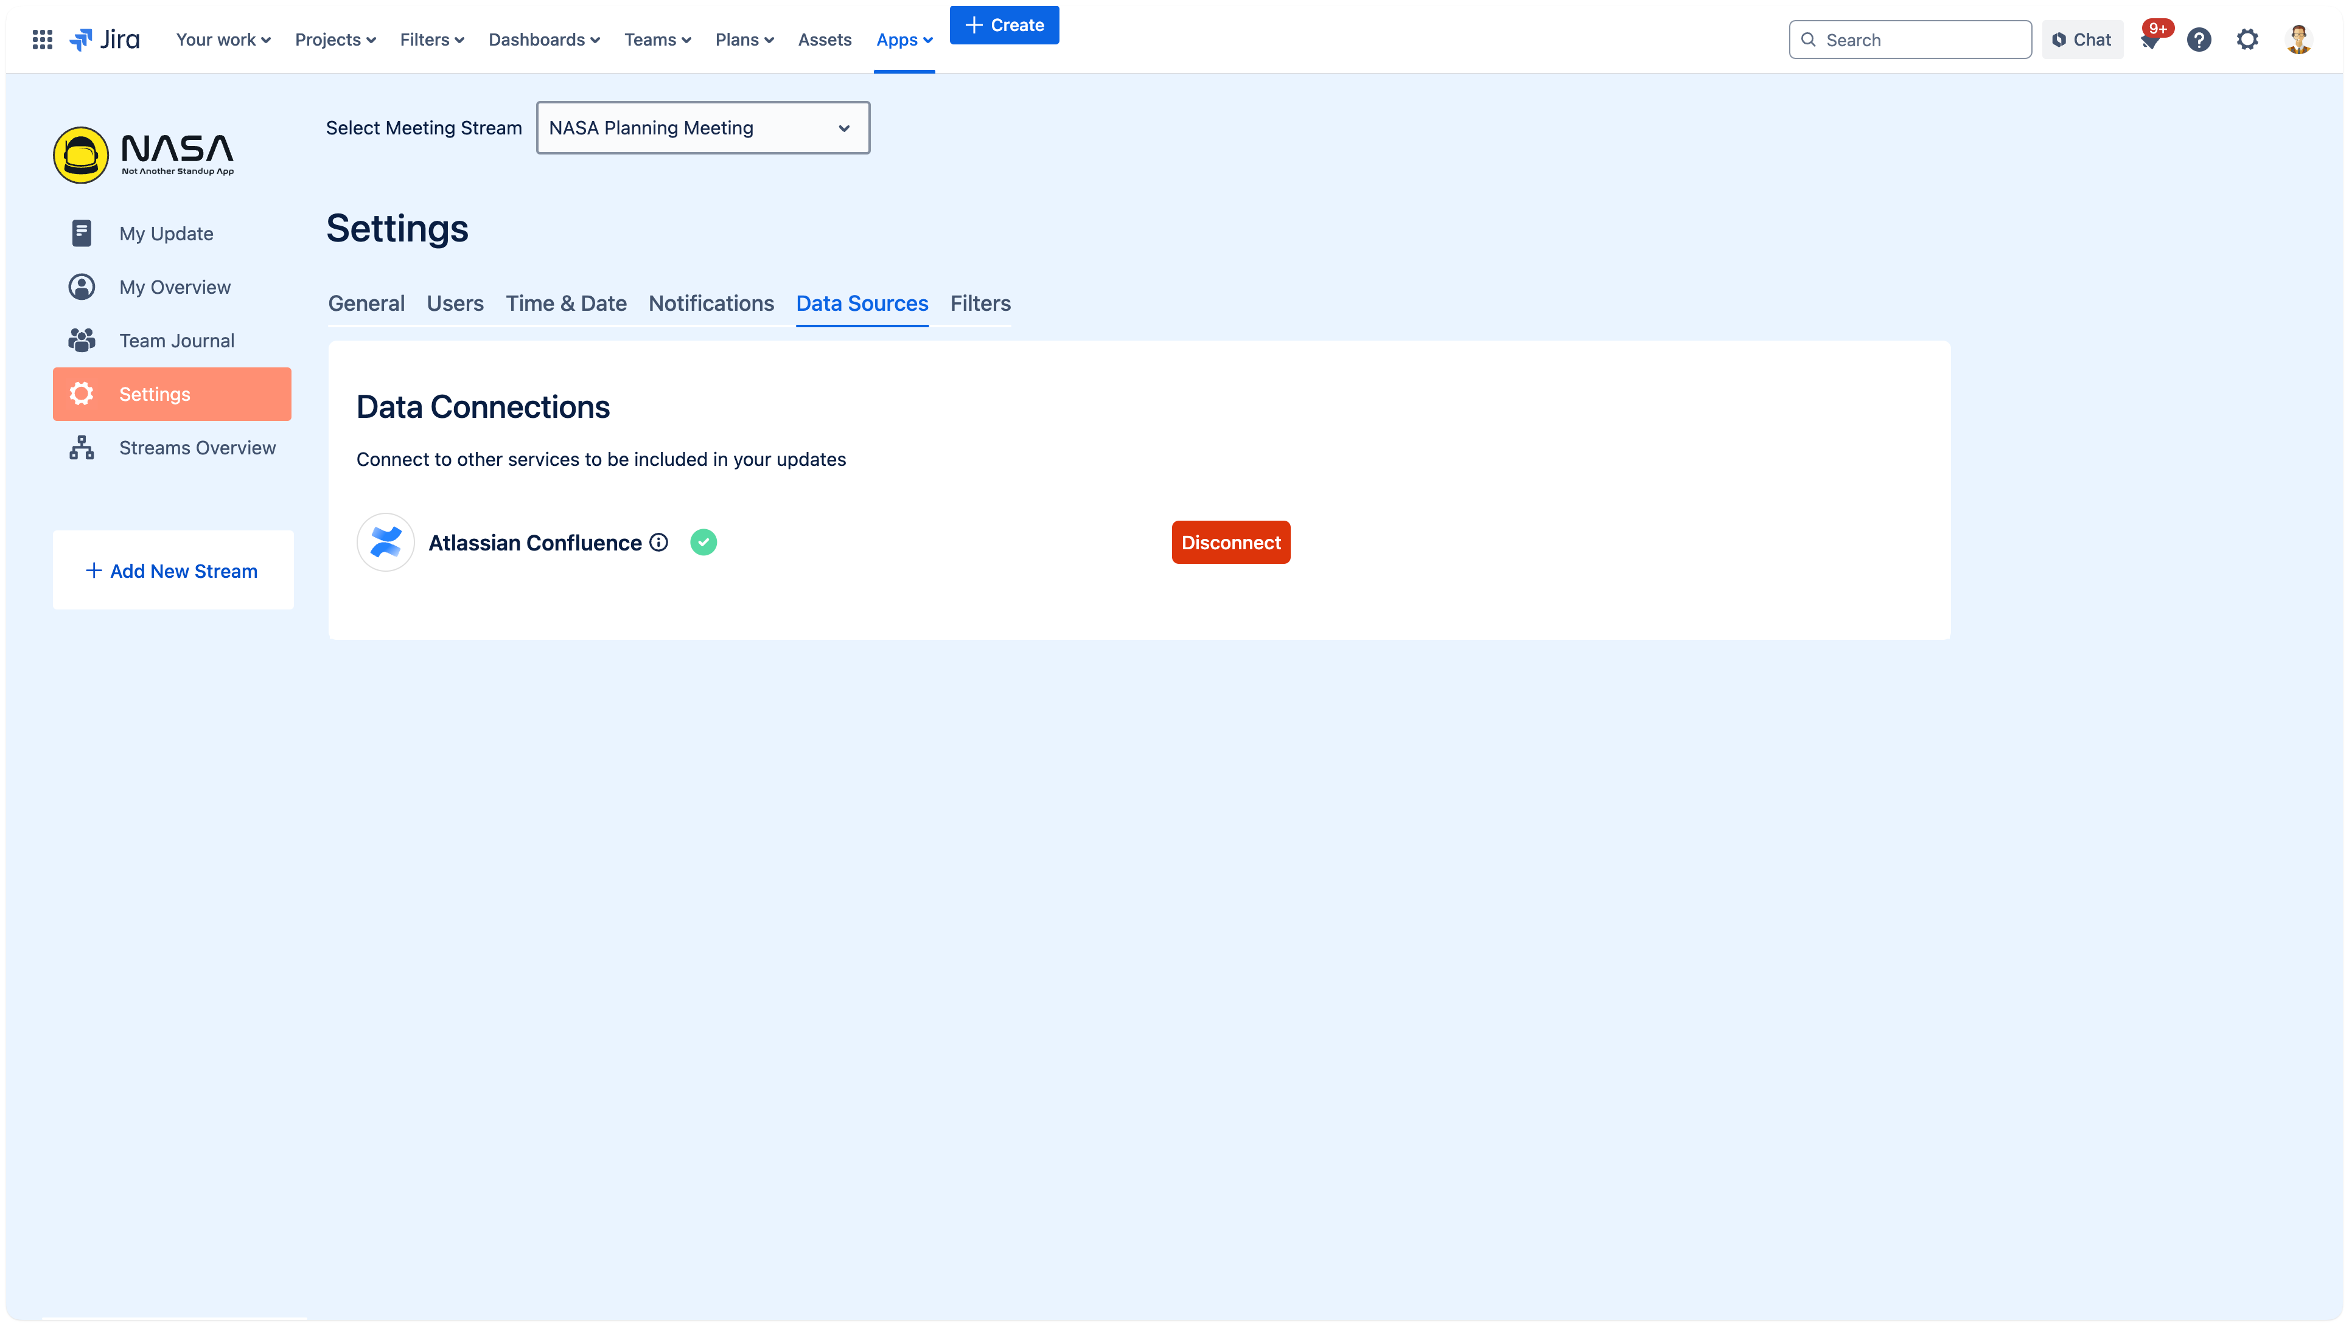
Task: Click the info icon beside Atlassian Confluence
Action: 658,542
